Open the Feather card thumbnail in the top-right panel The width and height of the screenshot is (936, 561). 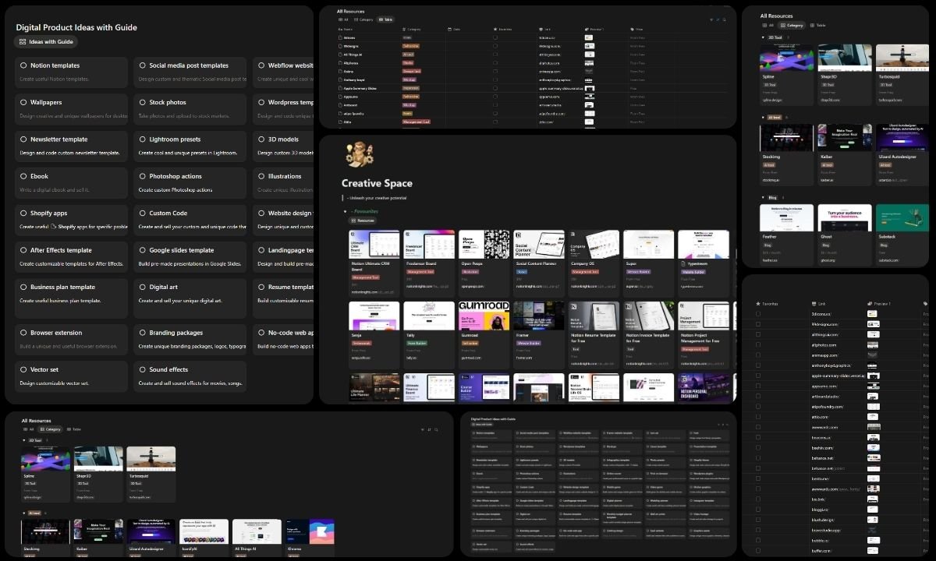coord(786,218)
